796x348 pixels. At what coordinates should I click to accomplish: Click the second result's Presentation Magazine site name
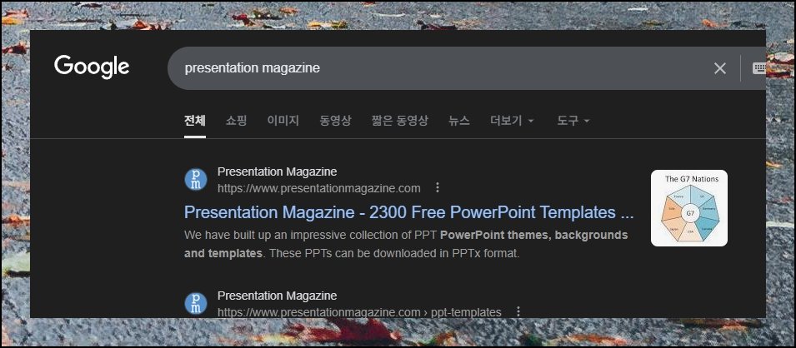pos(278,296)
